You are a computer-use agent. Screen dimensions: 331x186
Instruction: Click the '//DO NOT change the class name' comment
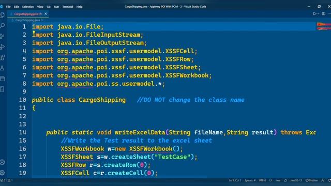191,100
